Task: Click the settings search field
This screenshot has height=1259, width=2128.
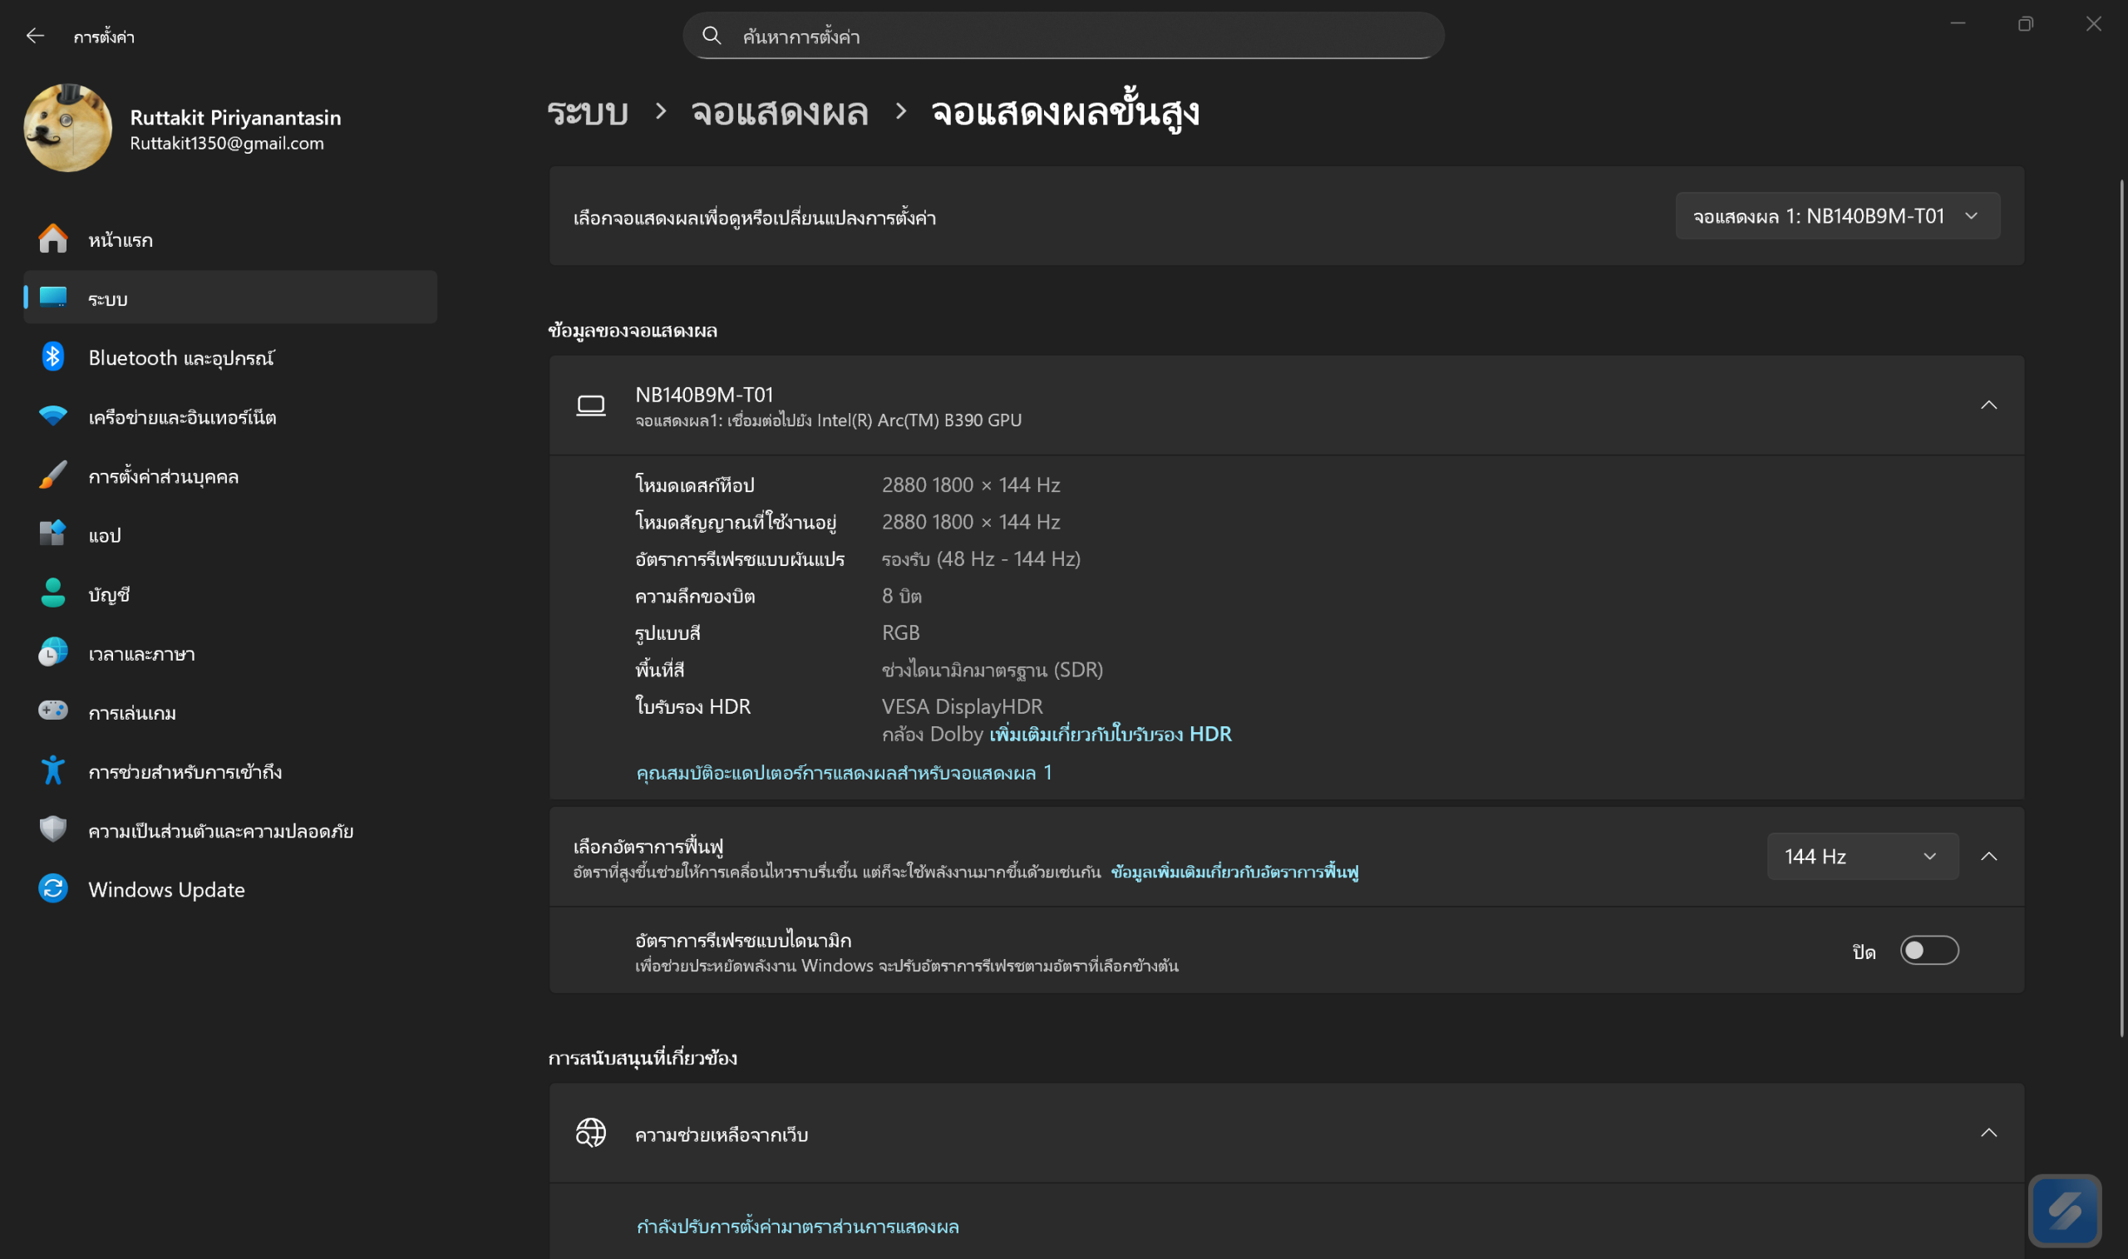Action: [x=1062, y=36]
